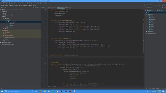The height and width of the screenshot is (93, 166).
Task: Open run configuration dropdown
Action: (x=149, y=5)
